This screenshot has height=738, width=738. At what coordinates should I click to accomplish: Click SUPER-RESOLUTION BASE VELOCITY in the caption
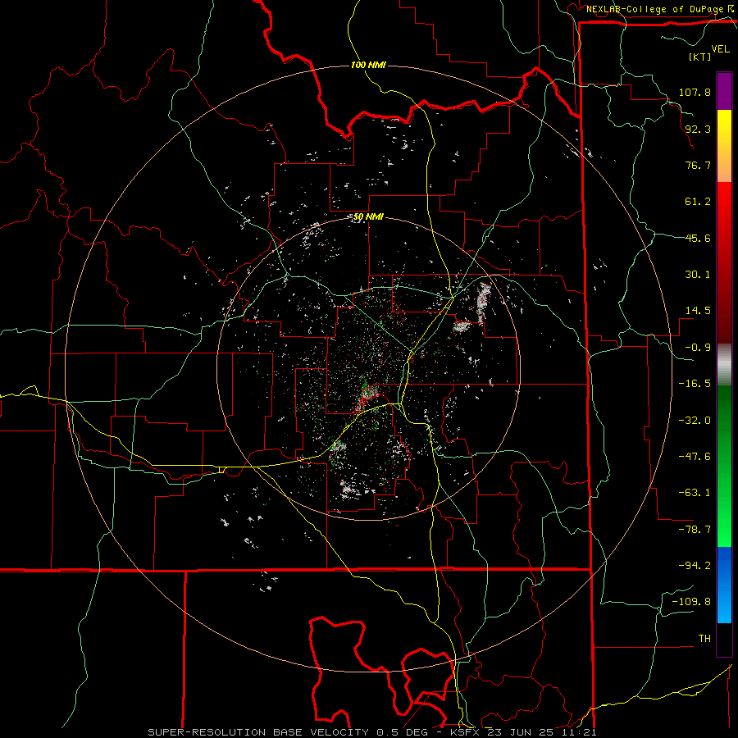258,732
